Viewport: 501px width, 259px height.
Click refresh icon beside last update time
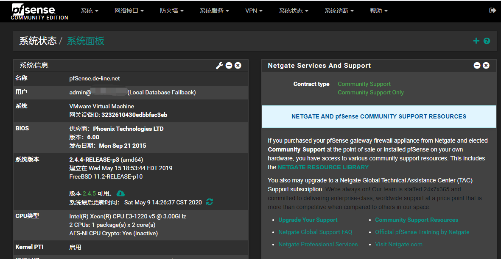coord(210,202)
